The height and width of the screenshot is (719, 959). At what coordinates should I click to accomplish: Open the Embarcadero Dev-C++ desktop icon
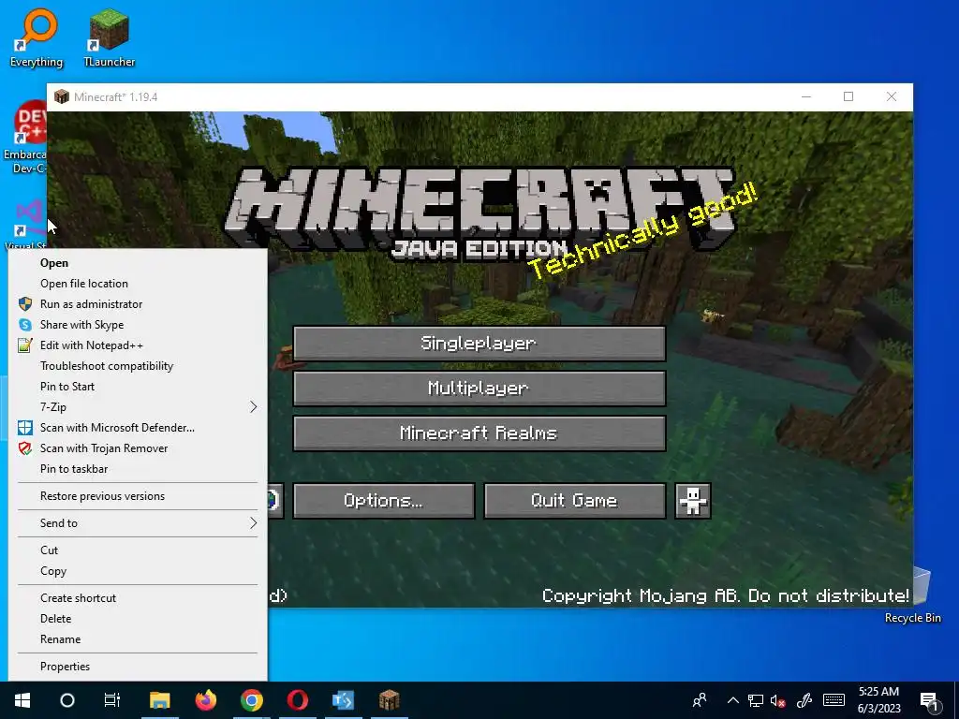(24, 138)
